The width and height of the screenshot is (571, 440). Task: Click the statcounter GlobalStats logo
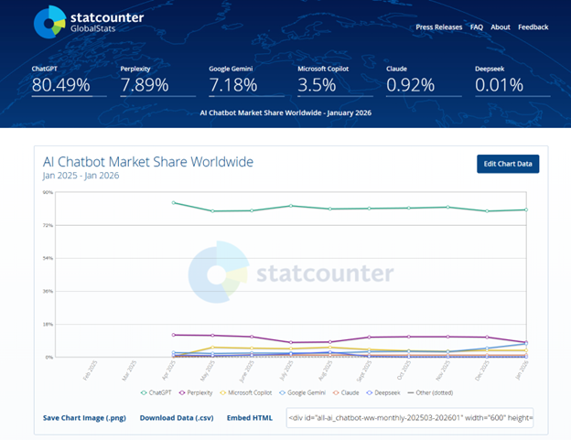[x=89, y=22]
